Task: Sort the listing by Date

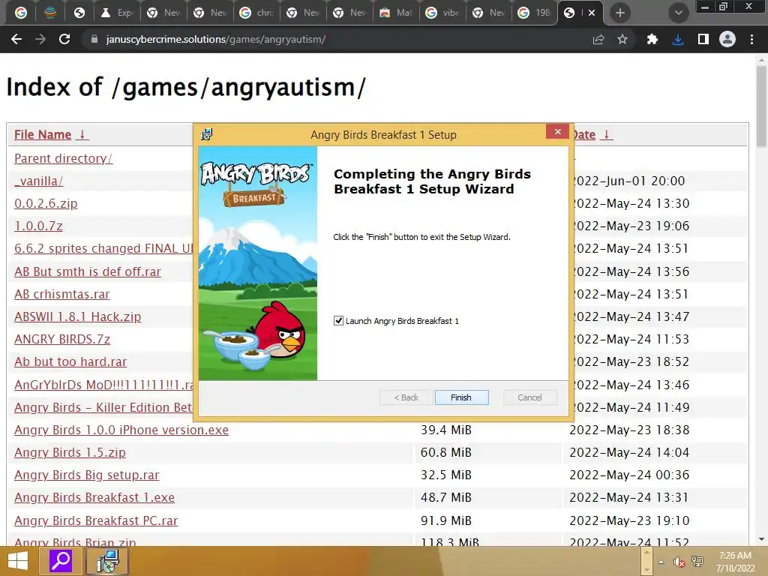Action: pyautogui.click(x=592, y=135)
